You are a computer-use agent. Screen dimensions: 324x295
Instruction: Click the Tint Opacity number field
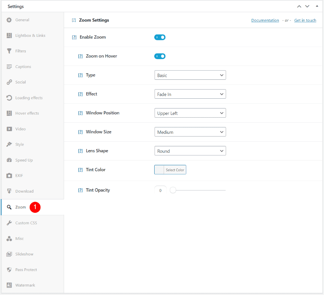click(x=160, y=191)
